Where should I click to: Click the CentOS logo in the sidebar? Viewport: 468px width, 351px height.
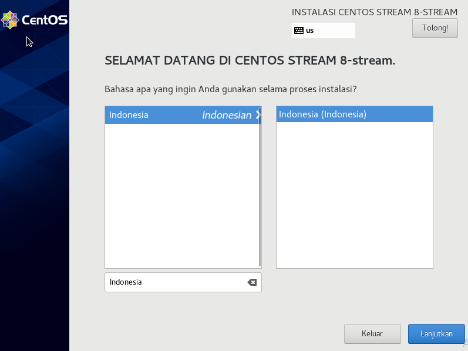pyautogui.click(x=34, y=20)
